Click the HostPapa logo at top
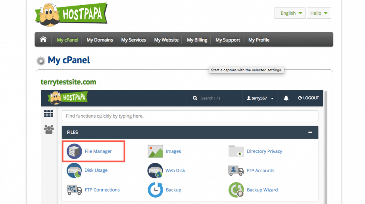The height and width of the screenshot is (204, 365). tap(71, 14)
